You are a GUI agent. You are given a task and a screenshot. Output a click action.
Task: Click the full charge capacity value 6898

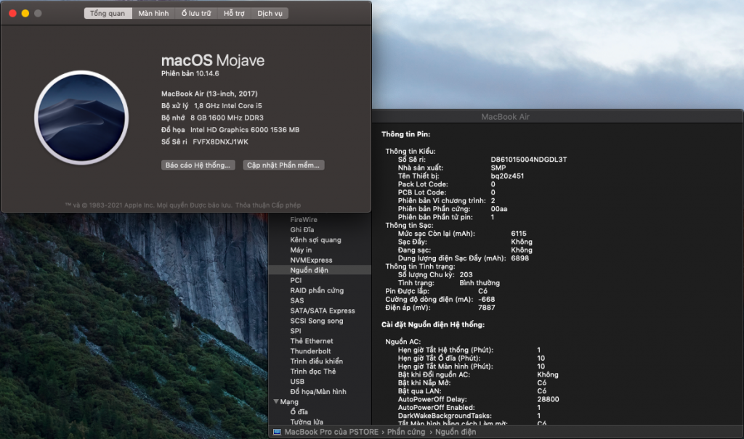point(520,258)
